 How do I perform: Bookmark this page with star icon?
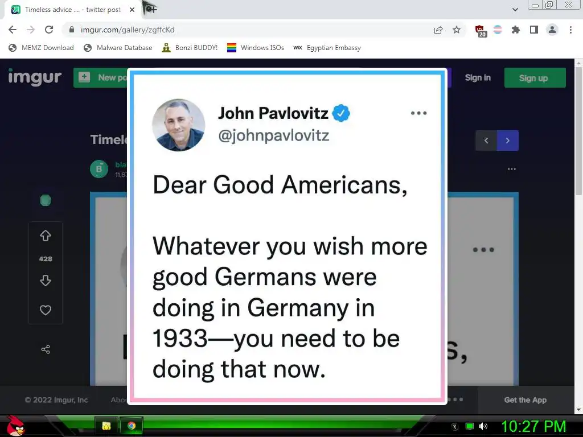(x=457, y=30)
